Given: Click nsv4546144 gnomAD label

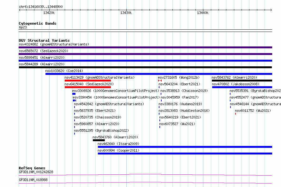Looking at the screenshot, I should click(x=255, y=104).
